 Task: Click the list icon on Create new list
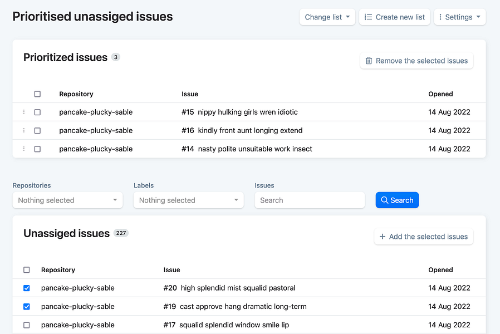pos(368,17)
